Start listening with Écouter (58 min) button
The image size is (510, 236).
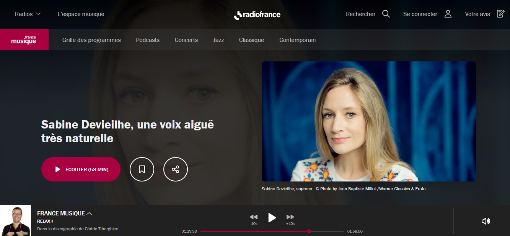[x=81, y=169]
